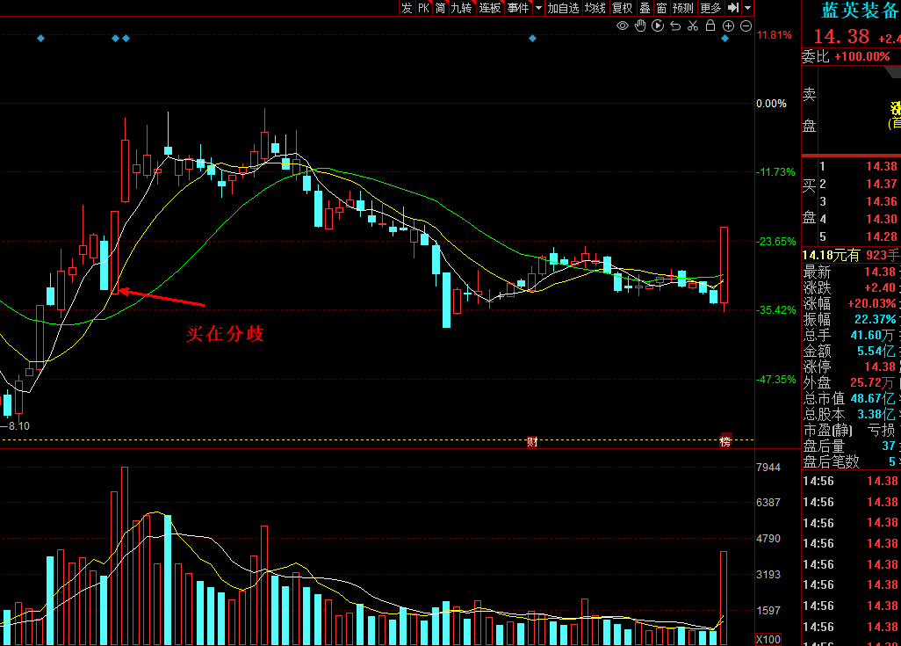Viewport: 901px width, 646px height.
Task: Open the 九转 indicator tab
Action: (x=461, y=8)
